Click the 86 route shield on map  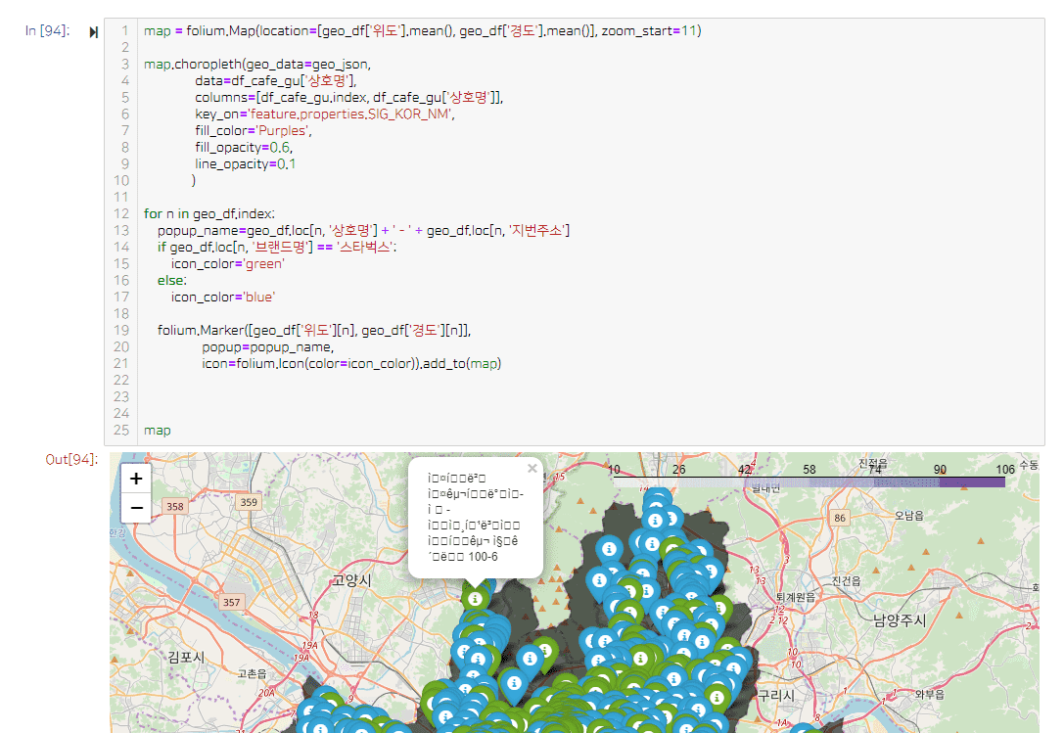839,517
